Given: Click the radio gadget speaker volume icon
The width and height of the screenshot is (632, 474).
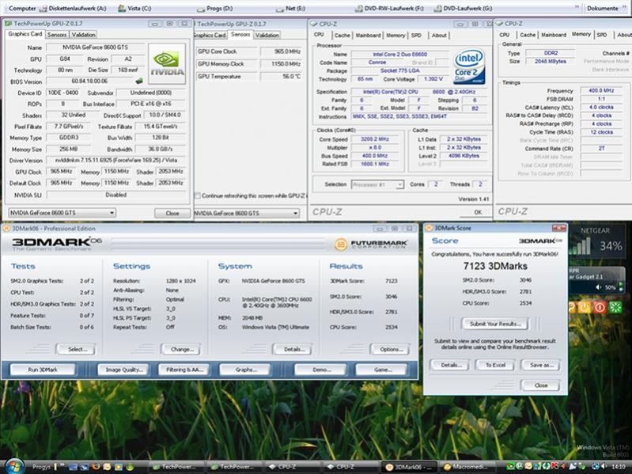Looking at the screenshot, I should point(599,287).
